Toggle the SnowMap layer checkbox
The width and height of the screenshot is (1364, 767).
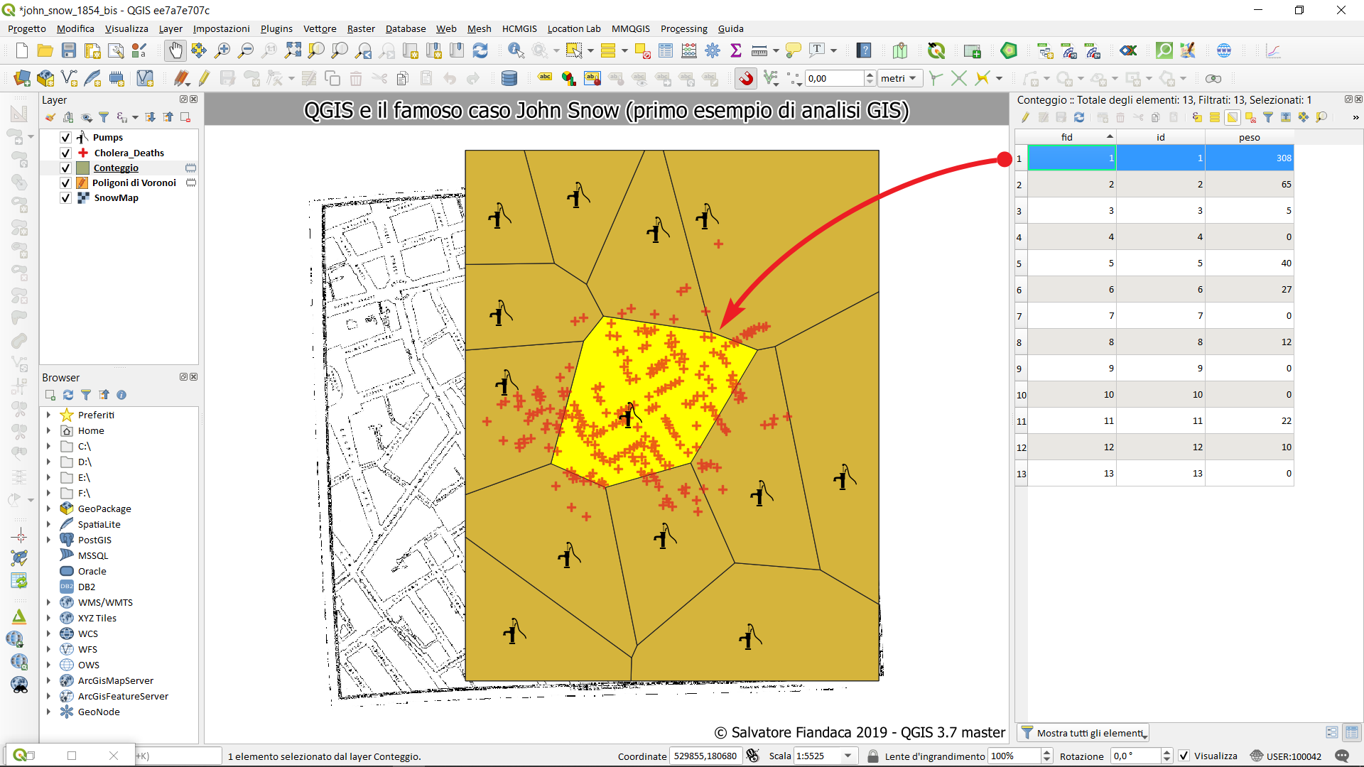coord(65,198)
